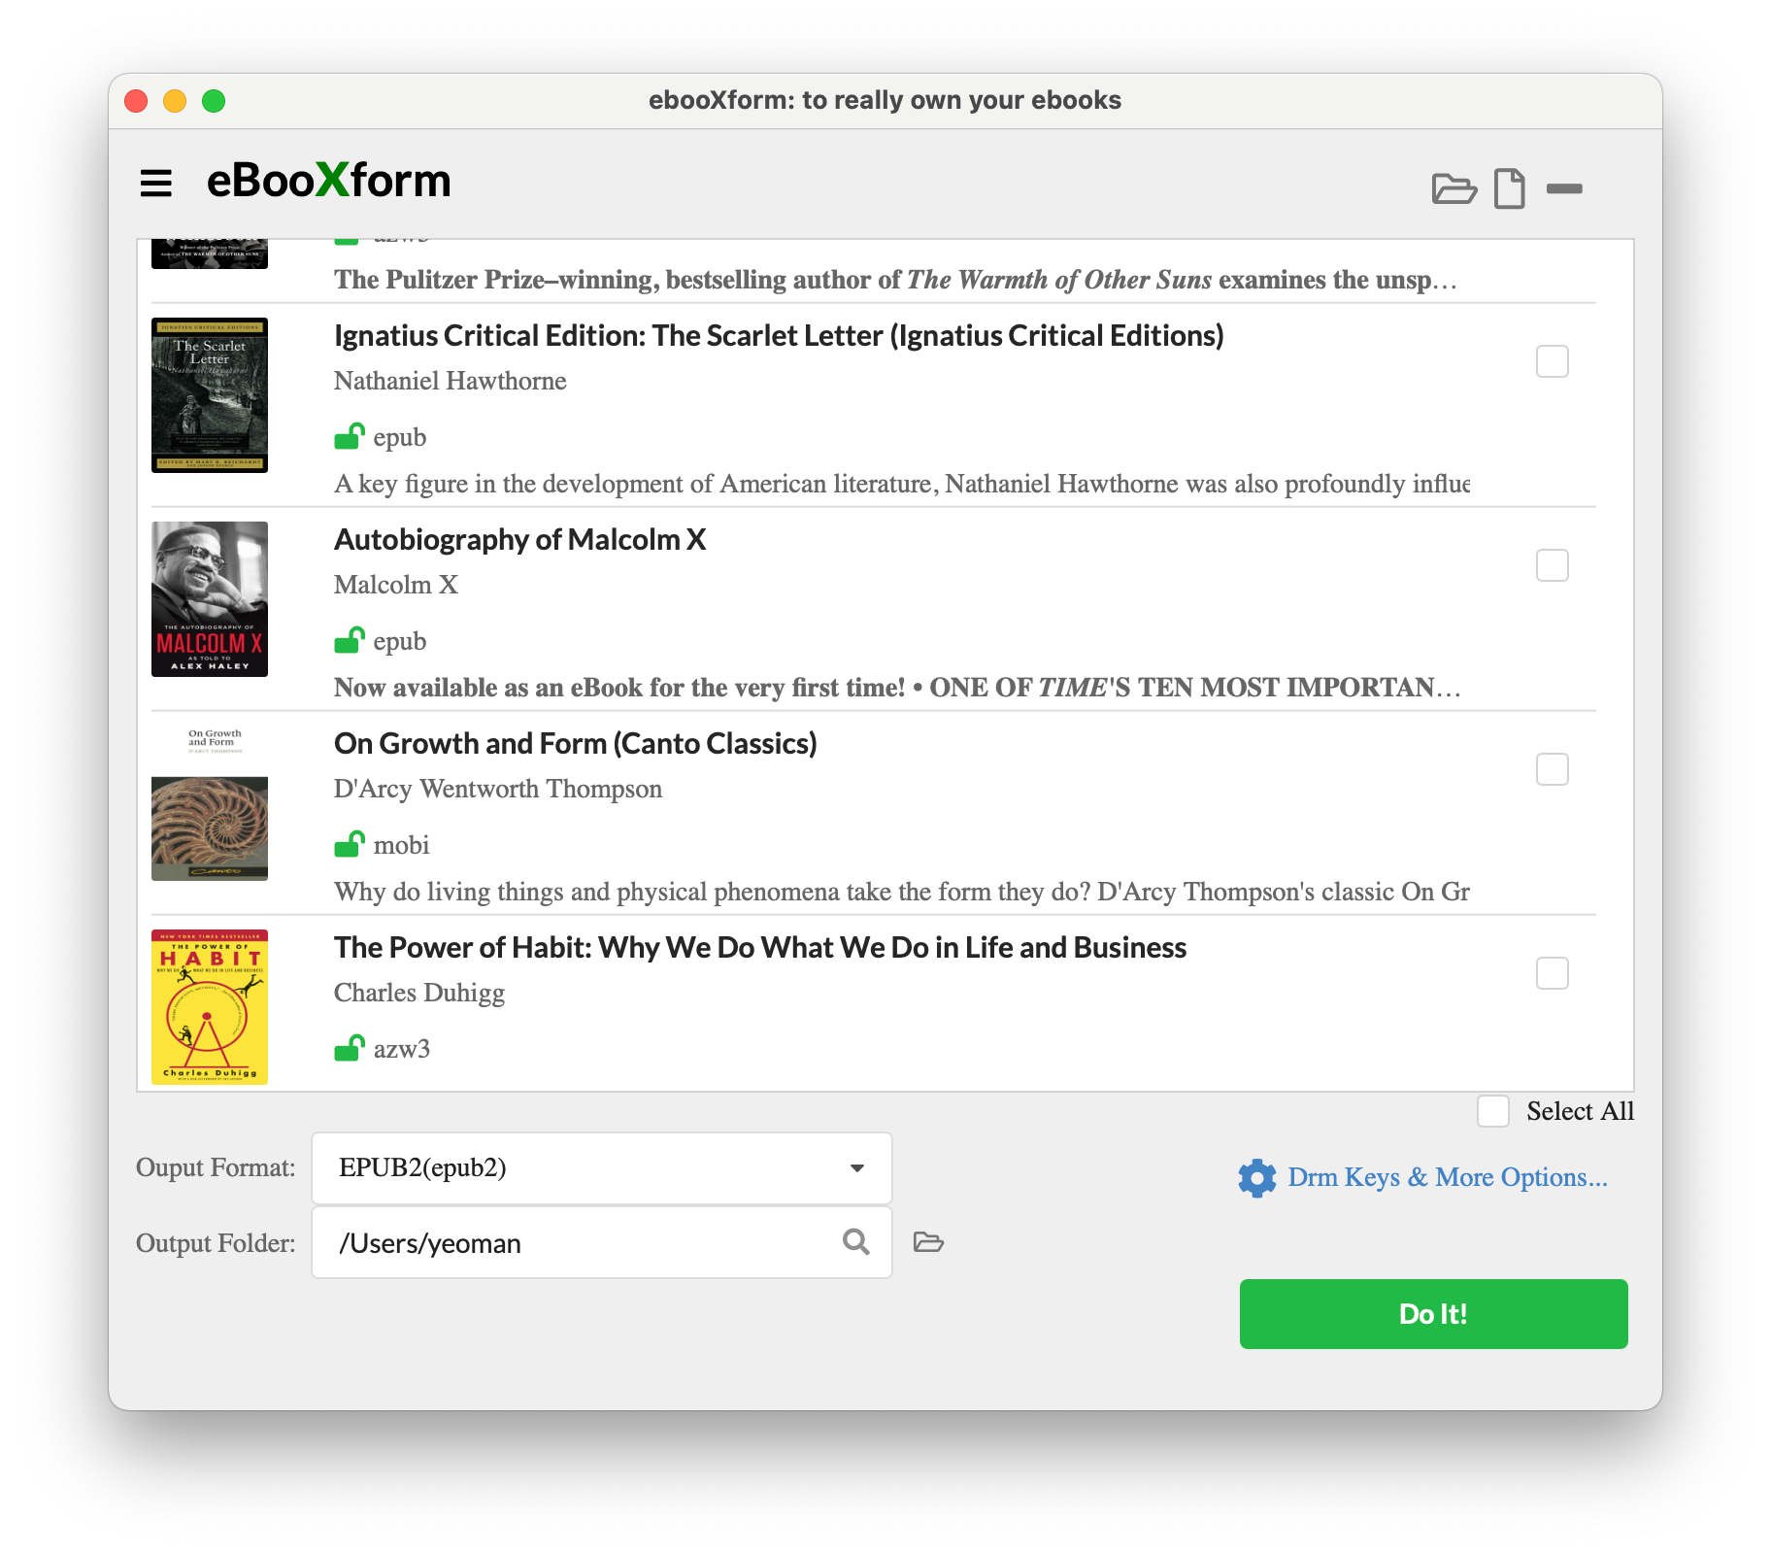Image resolution: width=1771 pixels, height=1554 pixels.
Task: Click The Power of Habit cover thumbnail
Action: click(210, 1007)
